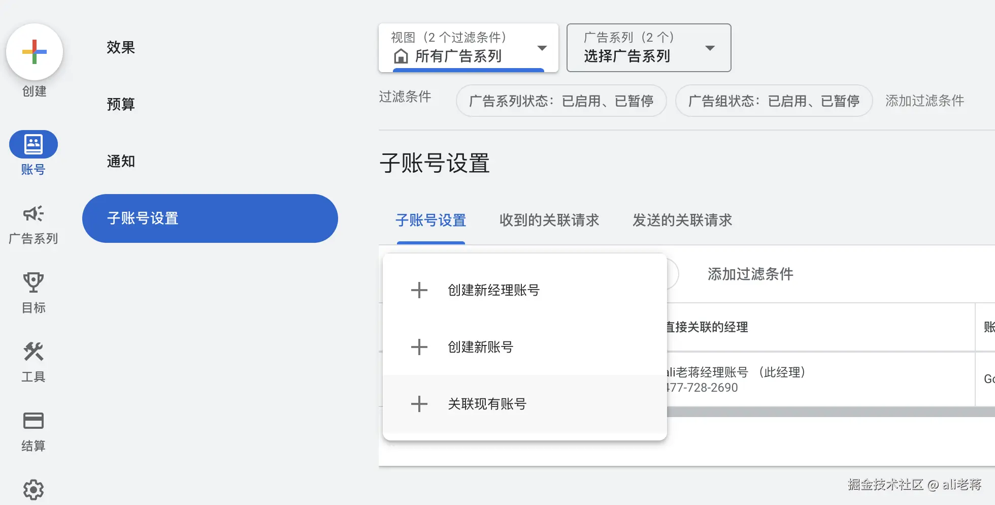Select 创建新经理账号 menu option
This screenshot has width=995, height=505.
525,290
